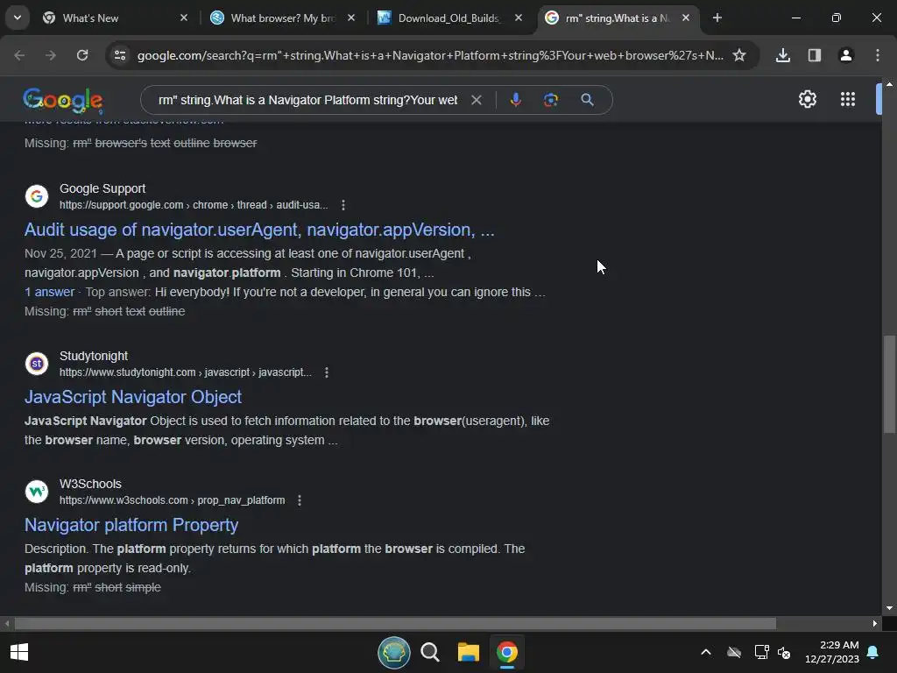Go forward to the next page

pos(51,55)
